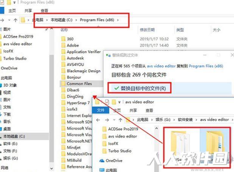Open the 查看 tab in Program Files window
This screenshot has height=172, width=234.
[x=44, y=11]
